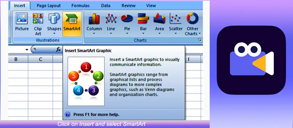
Task: Switch to the Formulas tab
Action: 80,5
